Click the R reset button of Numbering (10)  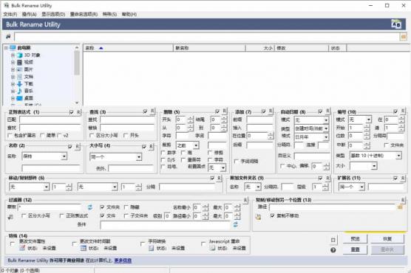click(403, 111)
